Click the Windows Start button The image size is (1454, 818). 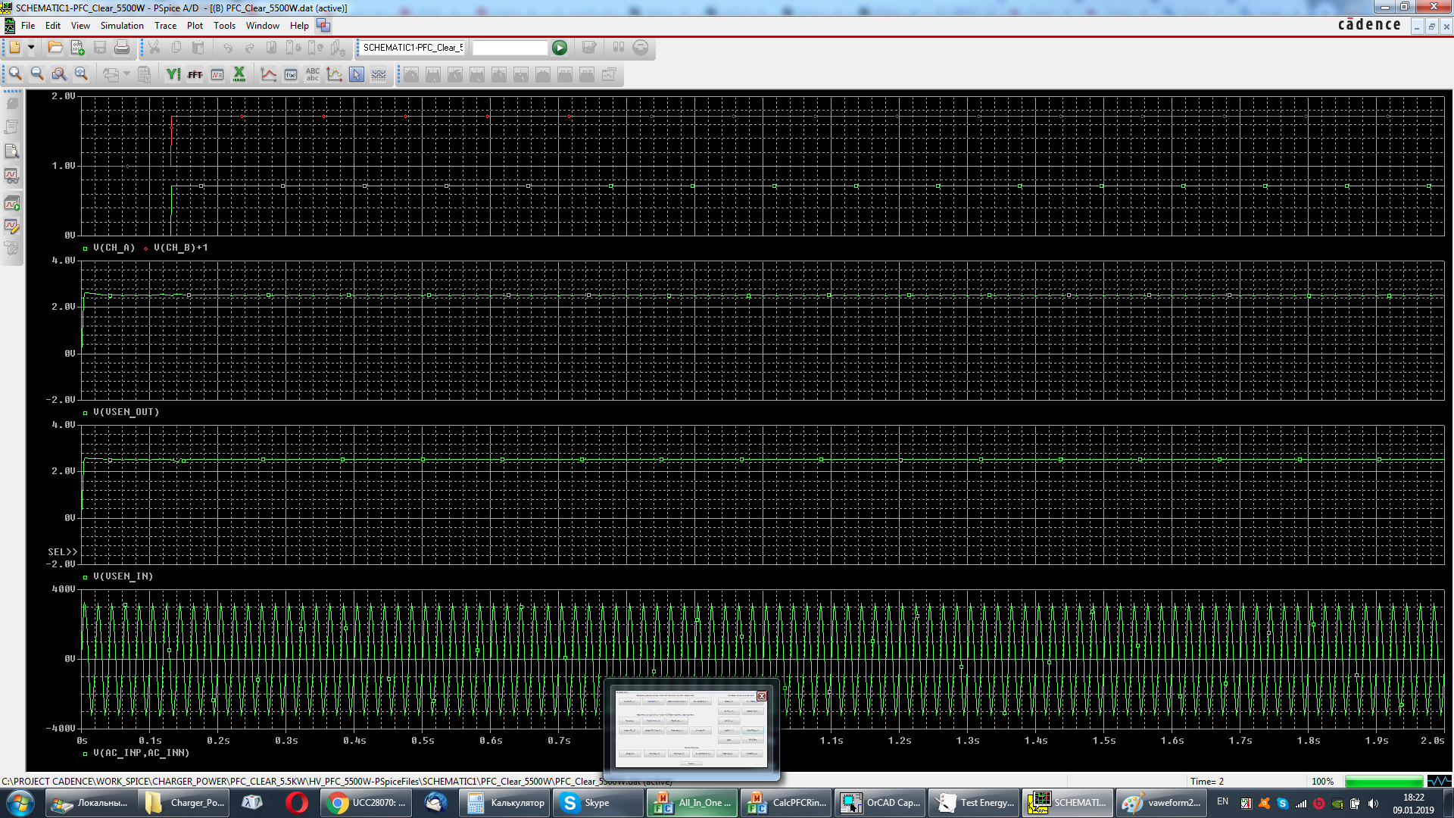click(x=20, y=803)
